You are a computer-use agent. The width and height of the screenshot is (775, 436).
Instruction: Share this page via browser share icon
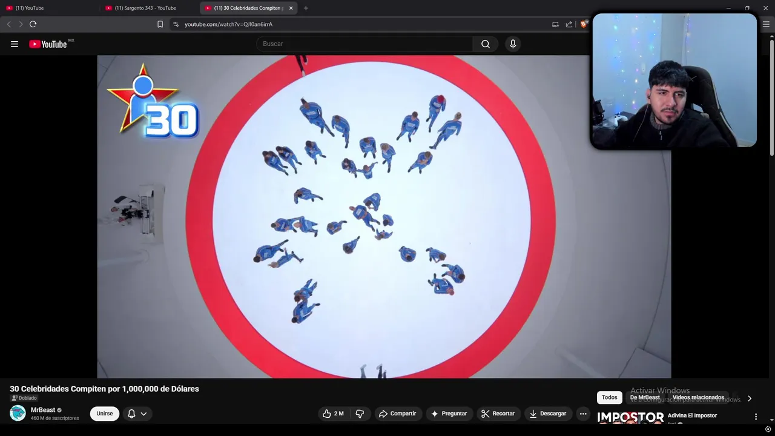coord(569,24)
